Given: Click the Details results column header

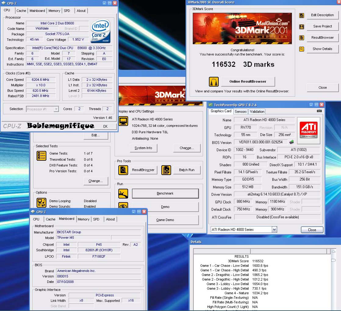Looking at the screenshot, I should [289, 252].
